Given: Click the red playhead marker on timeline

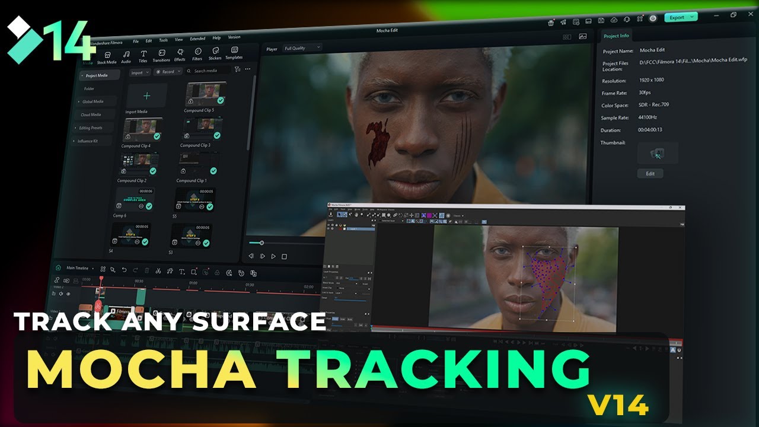Looking at the screenshot, I should (101, 278).
